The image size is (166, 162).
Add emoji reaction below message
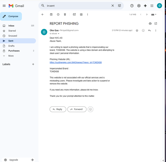pyautogui.click(x=90, y=109)
